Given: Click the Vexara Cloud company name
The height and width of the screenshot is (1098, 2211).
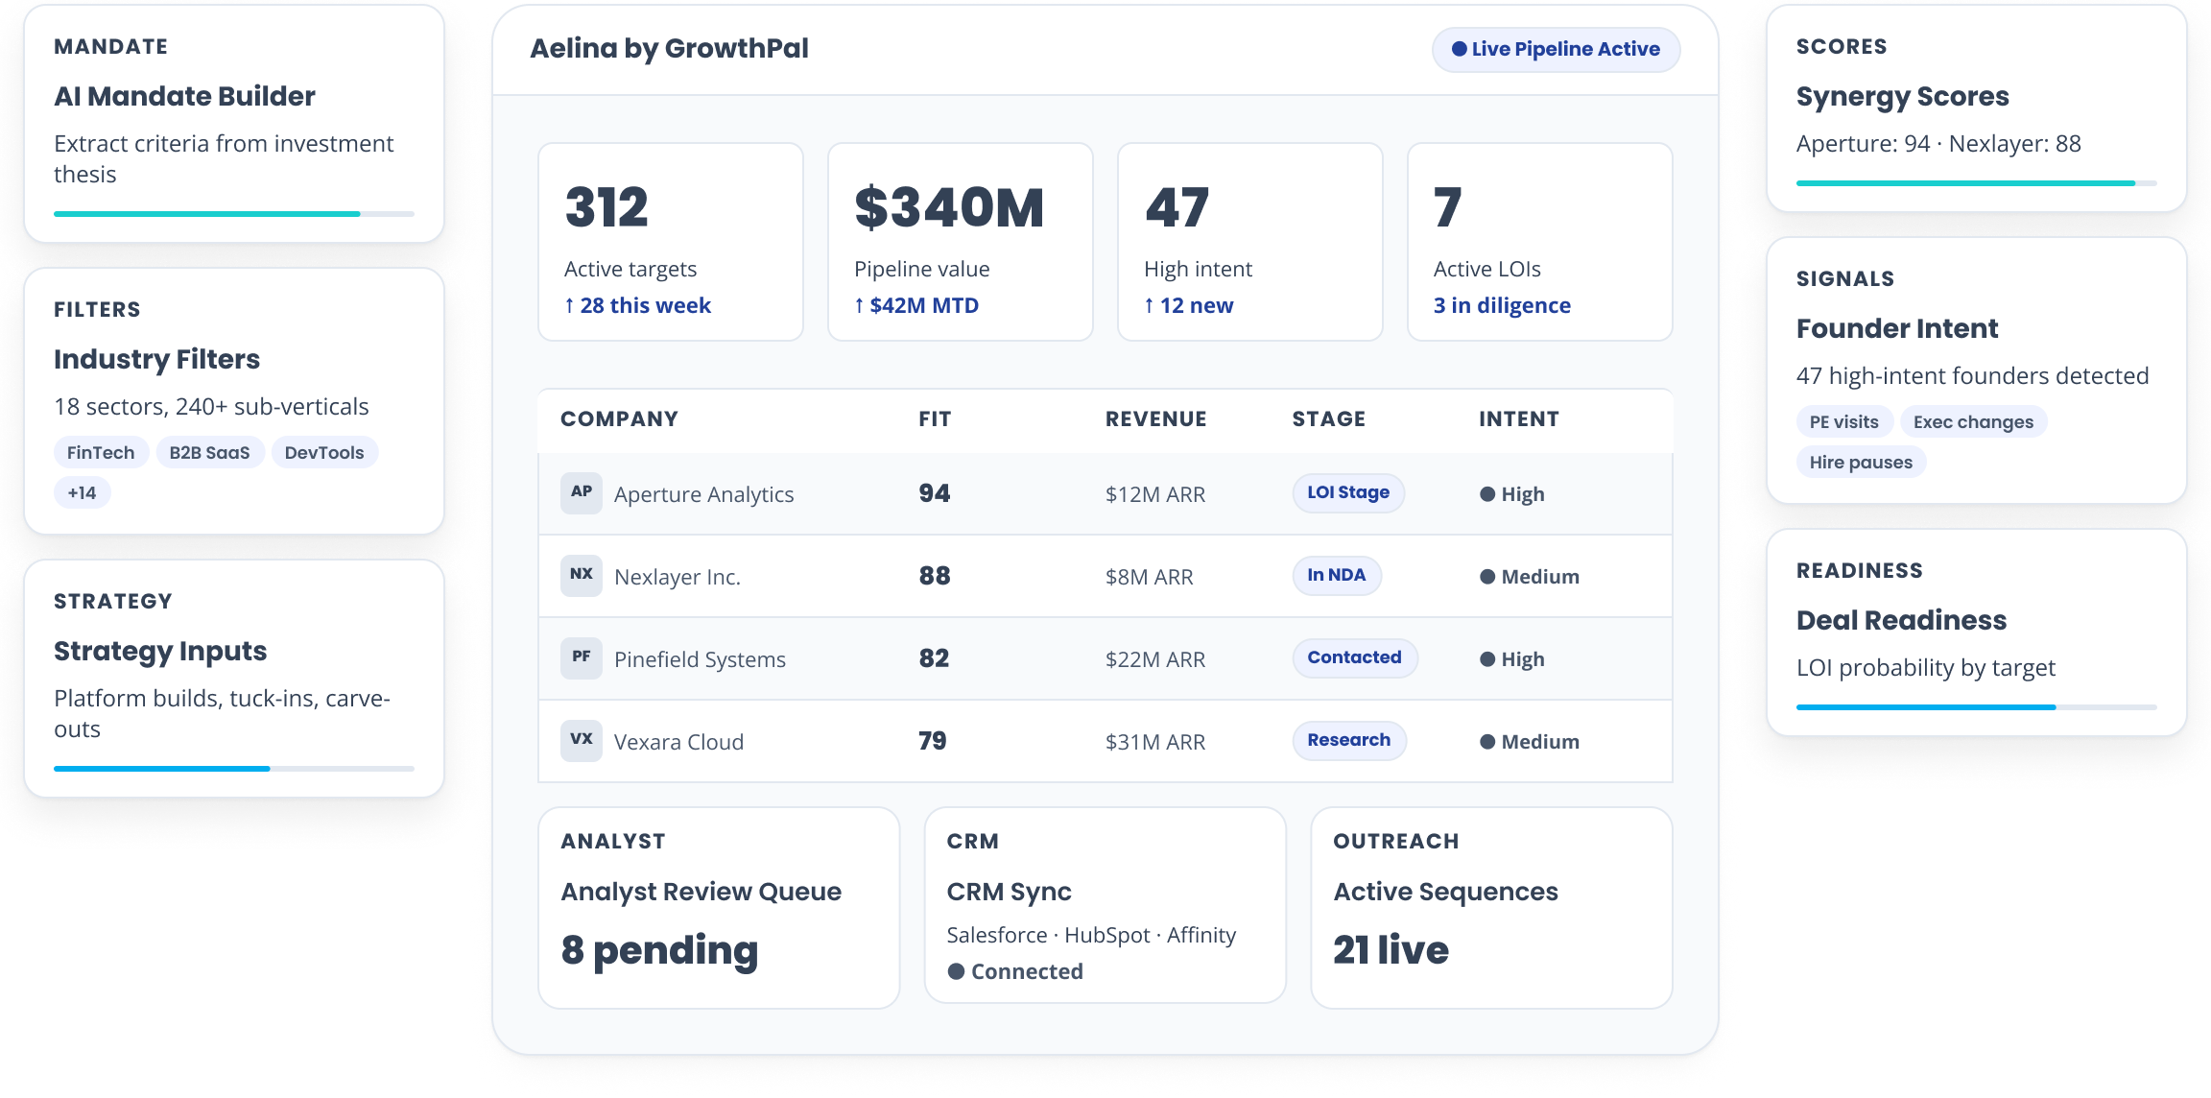Looking at the screenshot, I should pyautogui.click(x=678, y=742).
